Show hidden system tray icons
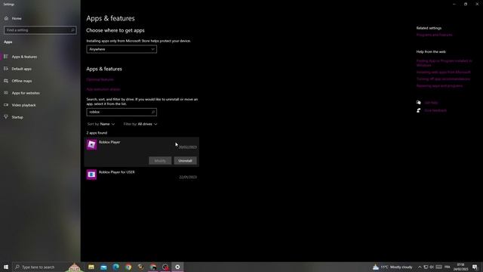 [420, 267]
